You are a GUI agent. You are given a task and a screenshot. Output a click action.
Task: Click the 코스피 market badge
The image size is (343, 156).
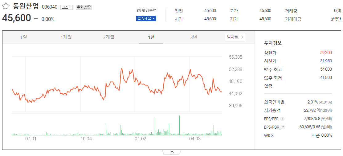click(x=67, y=7)
